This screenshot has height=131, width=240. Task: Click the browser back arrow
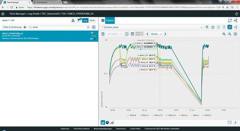pyautogui.click(x=3, y=7)
